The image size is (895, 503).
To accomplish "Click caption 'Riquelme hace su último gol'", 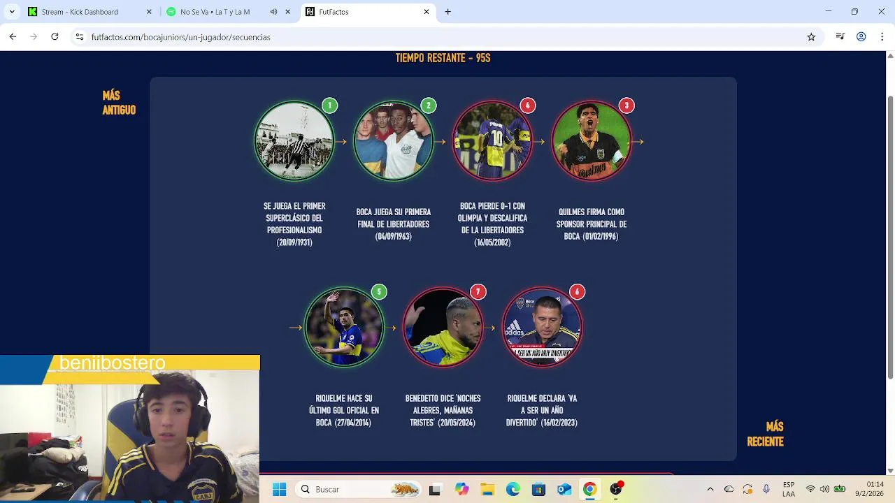I will [x=344, y=411].
